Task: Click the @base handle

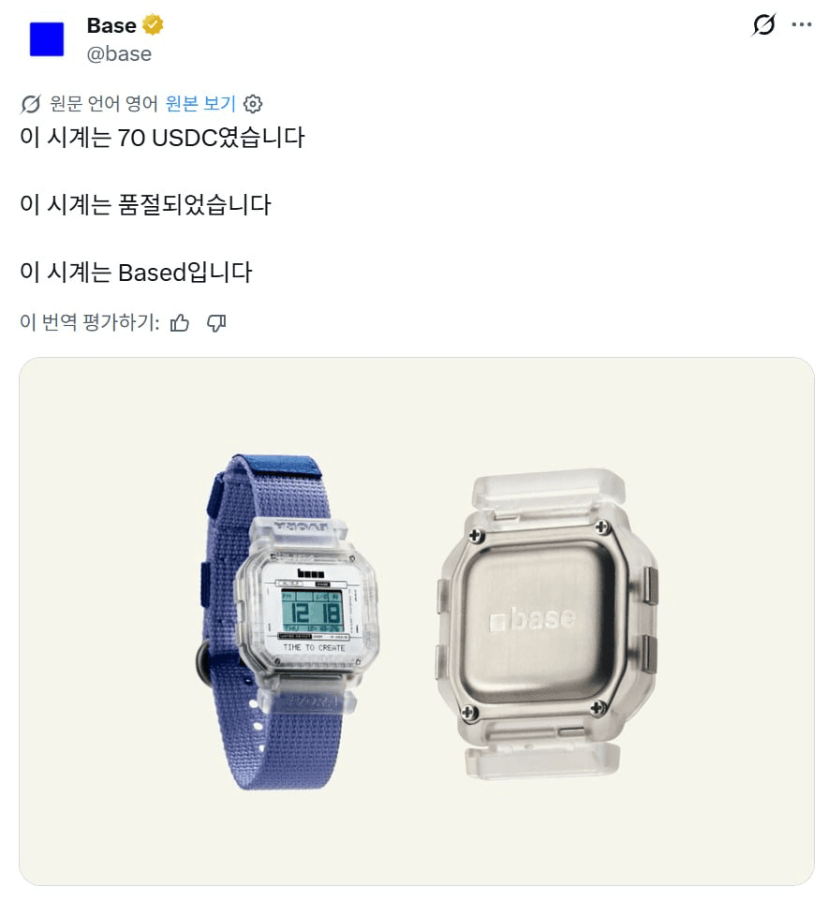Action: pos(119,54)
